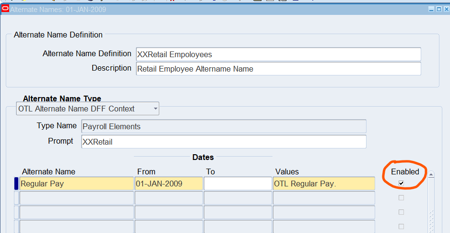The height and width of the screenshot is (233, 450).
Task: Click the Oracle icon in the title bar
Action: coord(5,9)
